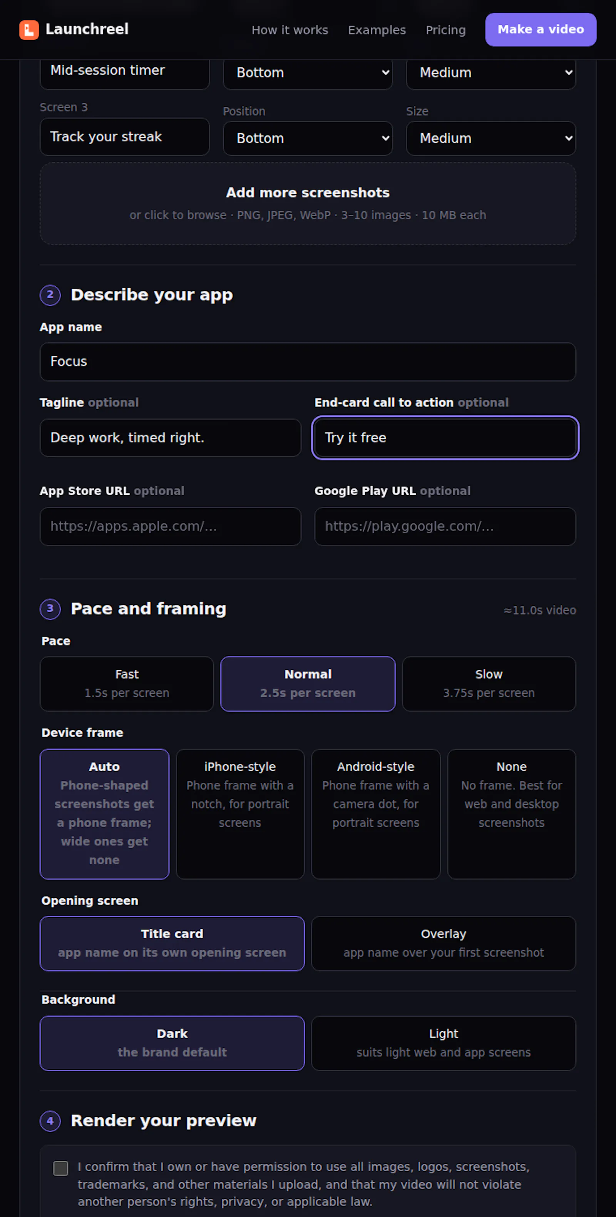Open Position dropdown for Screen 3
Screen dimensions: 616x1217
point(308,138)
